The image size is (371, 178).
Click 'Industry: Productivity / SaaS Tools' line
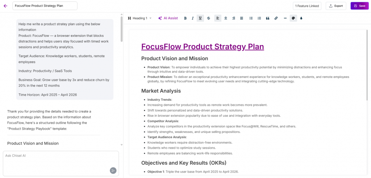(45, 71)
